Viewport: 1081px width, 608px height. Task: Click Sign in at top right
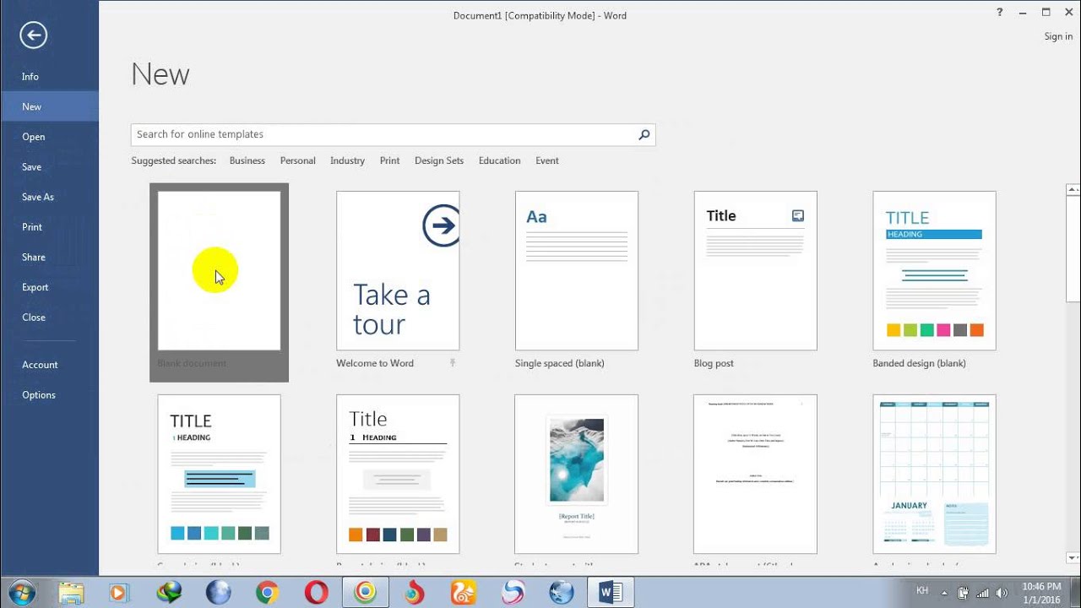1058,36
